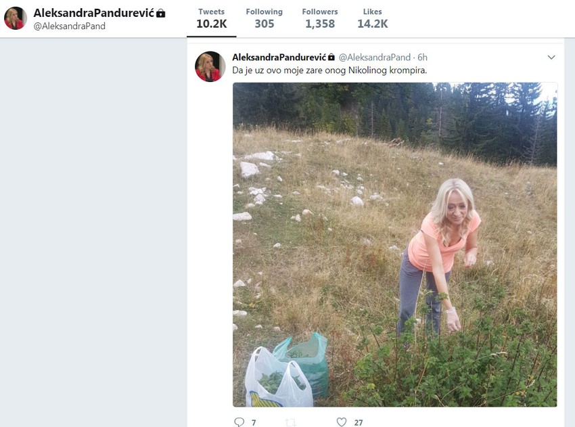
Task: Open the tweet's 6h timestamp link
Action: coord(422,58)
